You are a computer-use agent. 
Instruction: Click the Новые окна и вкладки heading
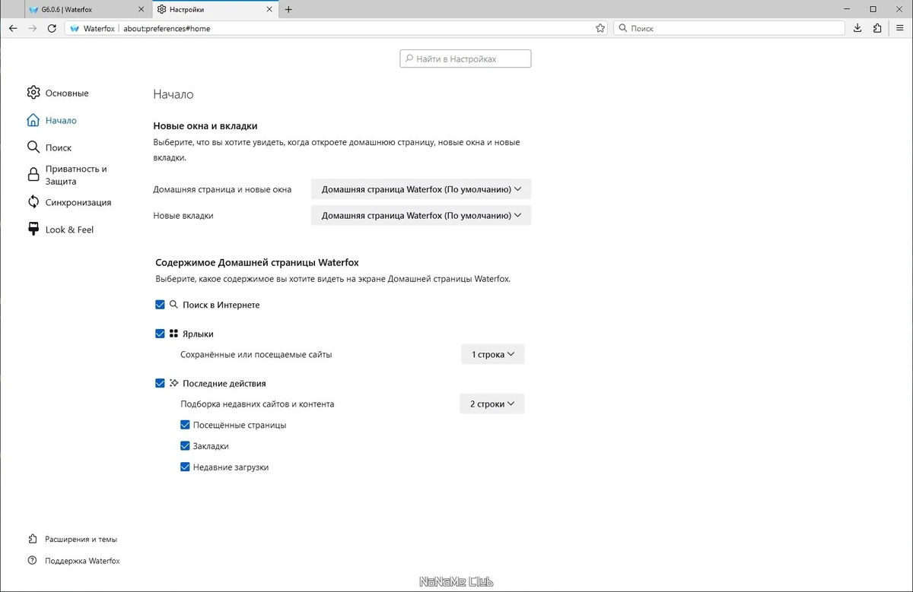pos(205,126)
